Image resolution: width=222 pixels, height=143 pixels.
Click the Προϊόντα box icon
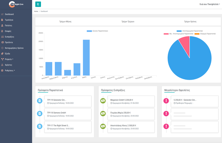2,42
